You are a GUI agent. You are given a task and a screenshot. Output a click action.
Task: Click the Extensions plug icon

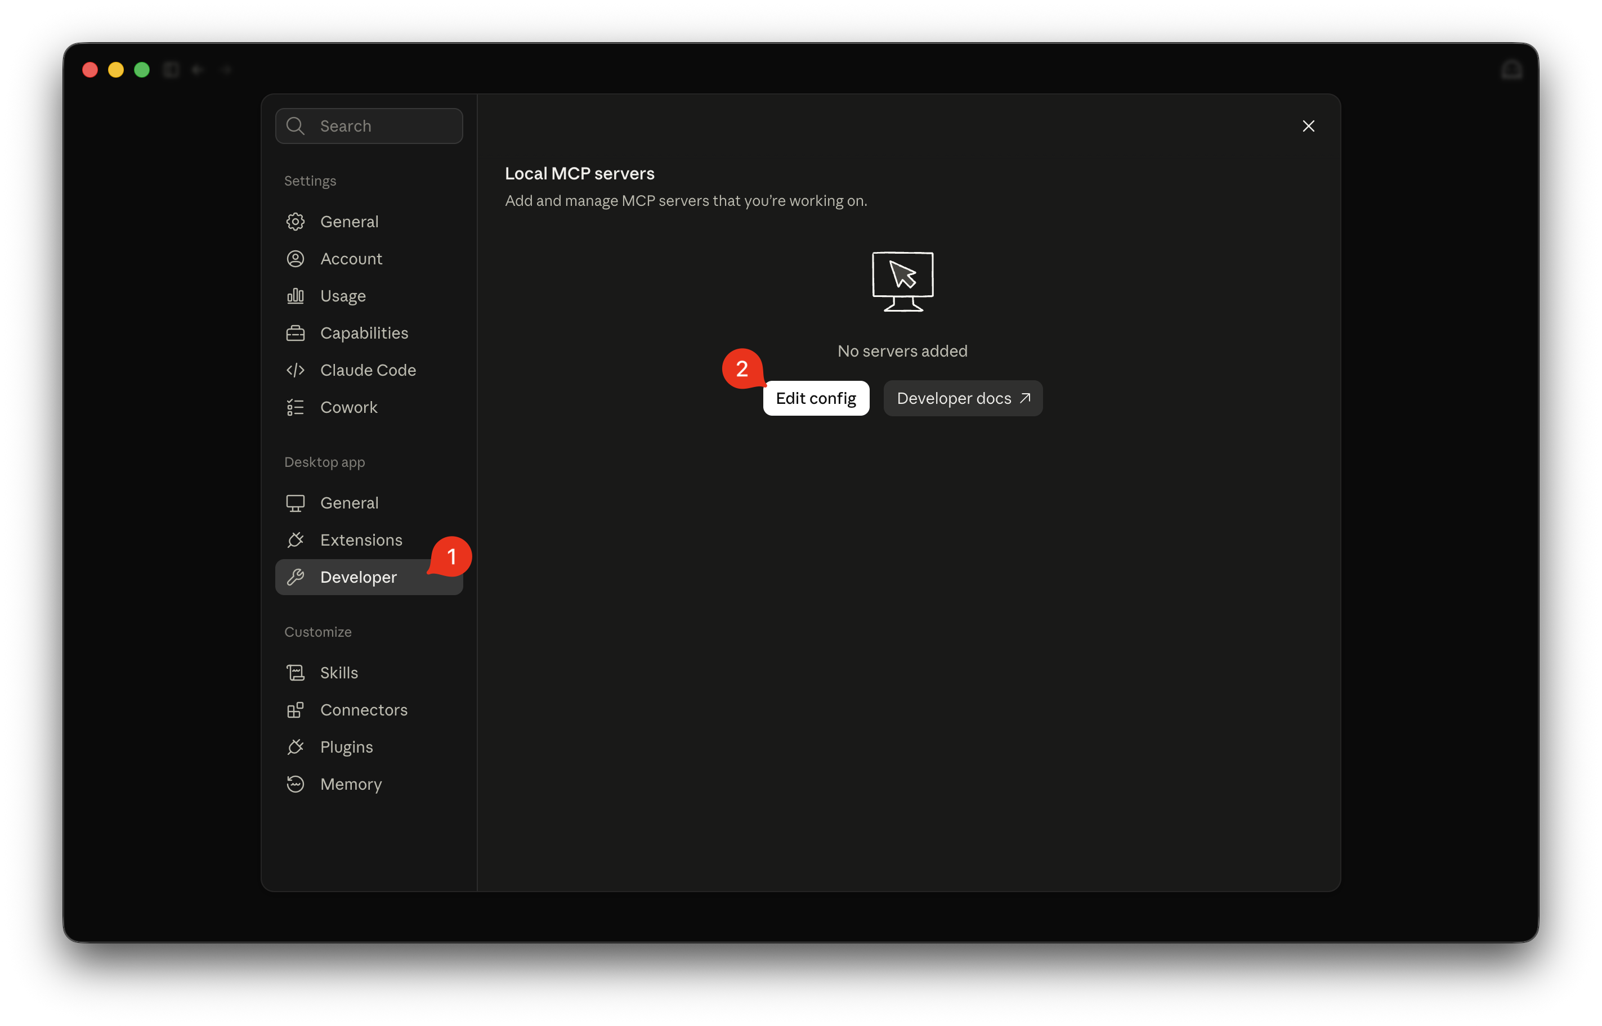pos(296,539)
